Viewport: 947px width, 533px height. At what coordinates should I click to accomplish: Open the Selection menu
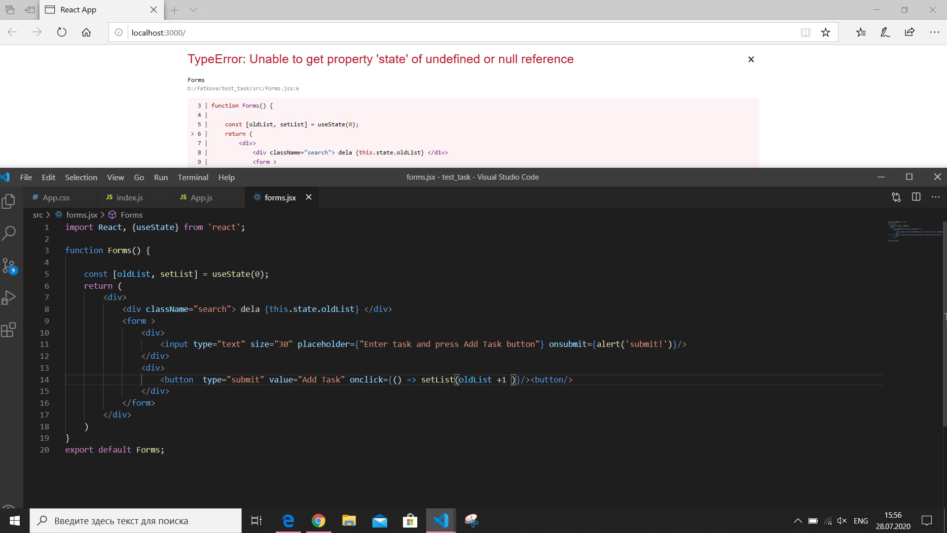81,177
